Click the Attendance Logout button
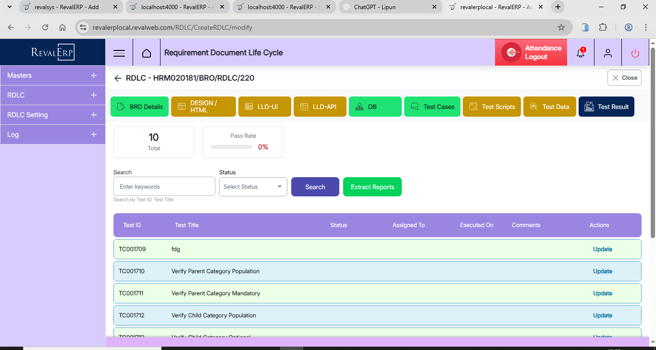This screenshot has width=656, height=350. coord(531,52)
